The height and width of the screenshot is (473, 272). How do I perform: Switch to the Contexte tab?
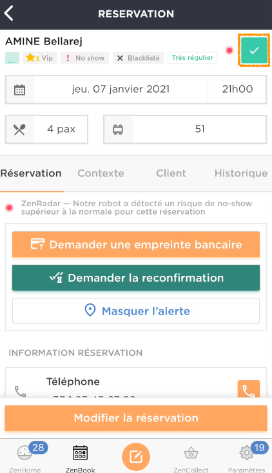pyautogui.click(x=101, y=173)
